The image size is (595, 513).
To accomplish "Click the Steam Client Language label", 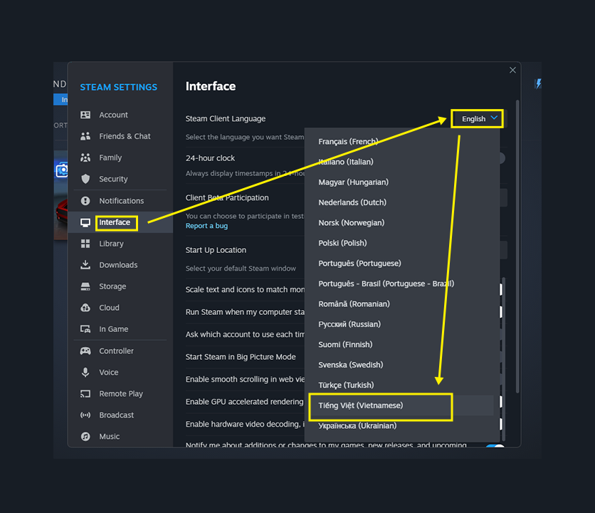I will tap(226, 118).
